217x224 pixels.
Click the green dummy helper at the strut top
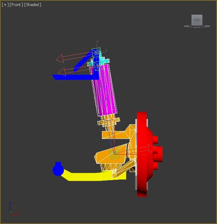point(97,53)
